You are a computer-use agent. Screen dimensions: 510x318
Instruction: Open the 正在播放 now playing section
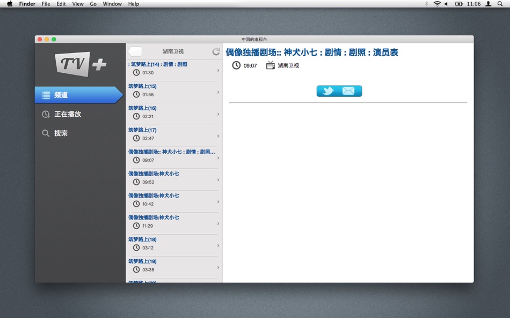point(68,114)
